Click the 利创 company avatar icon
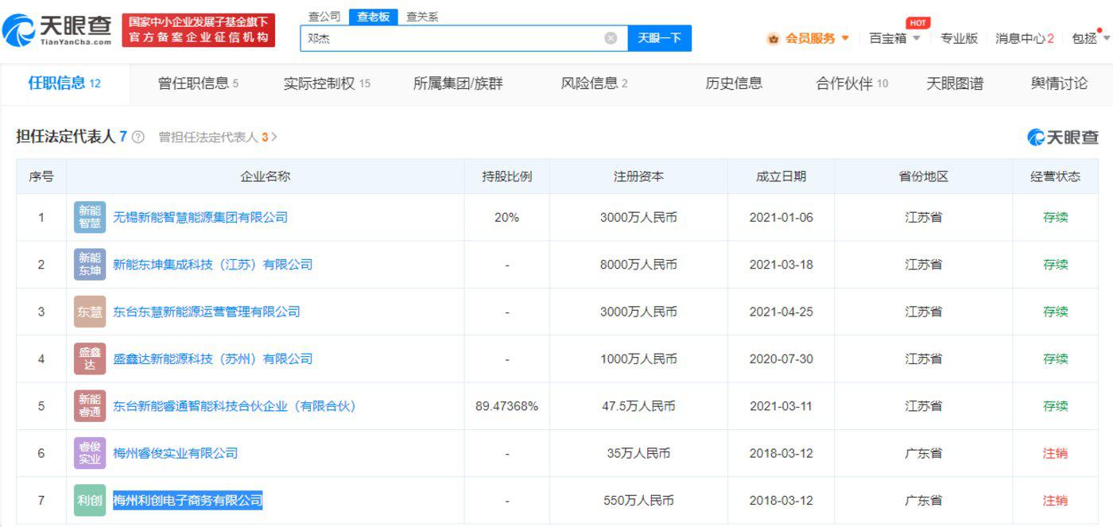 pos(89,500)
